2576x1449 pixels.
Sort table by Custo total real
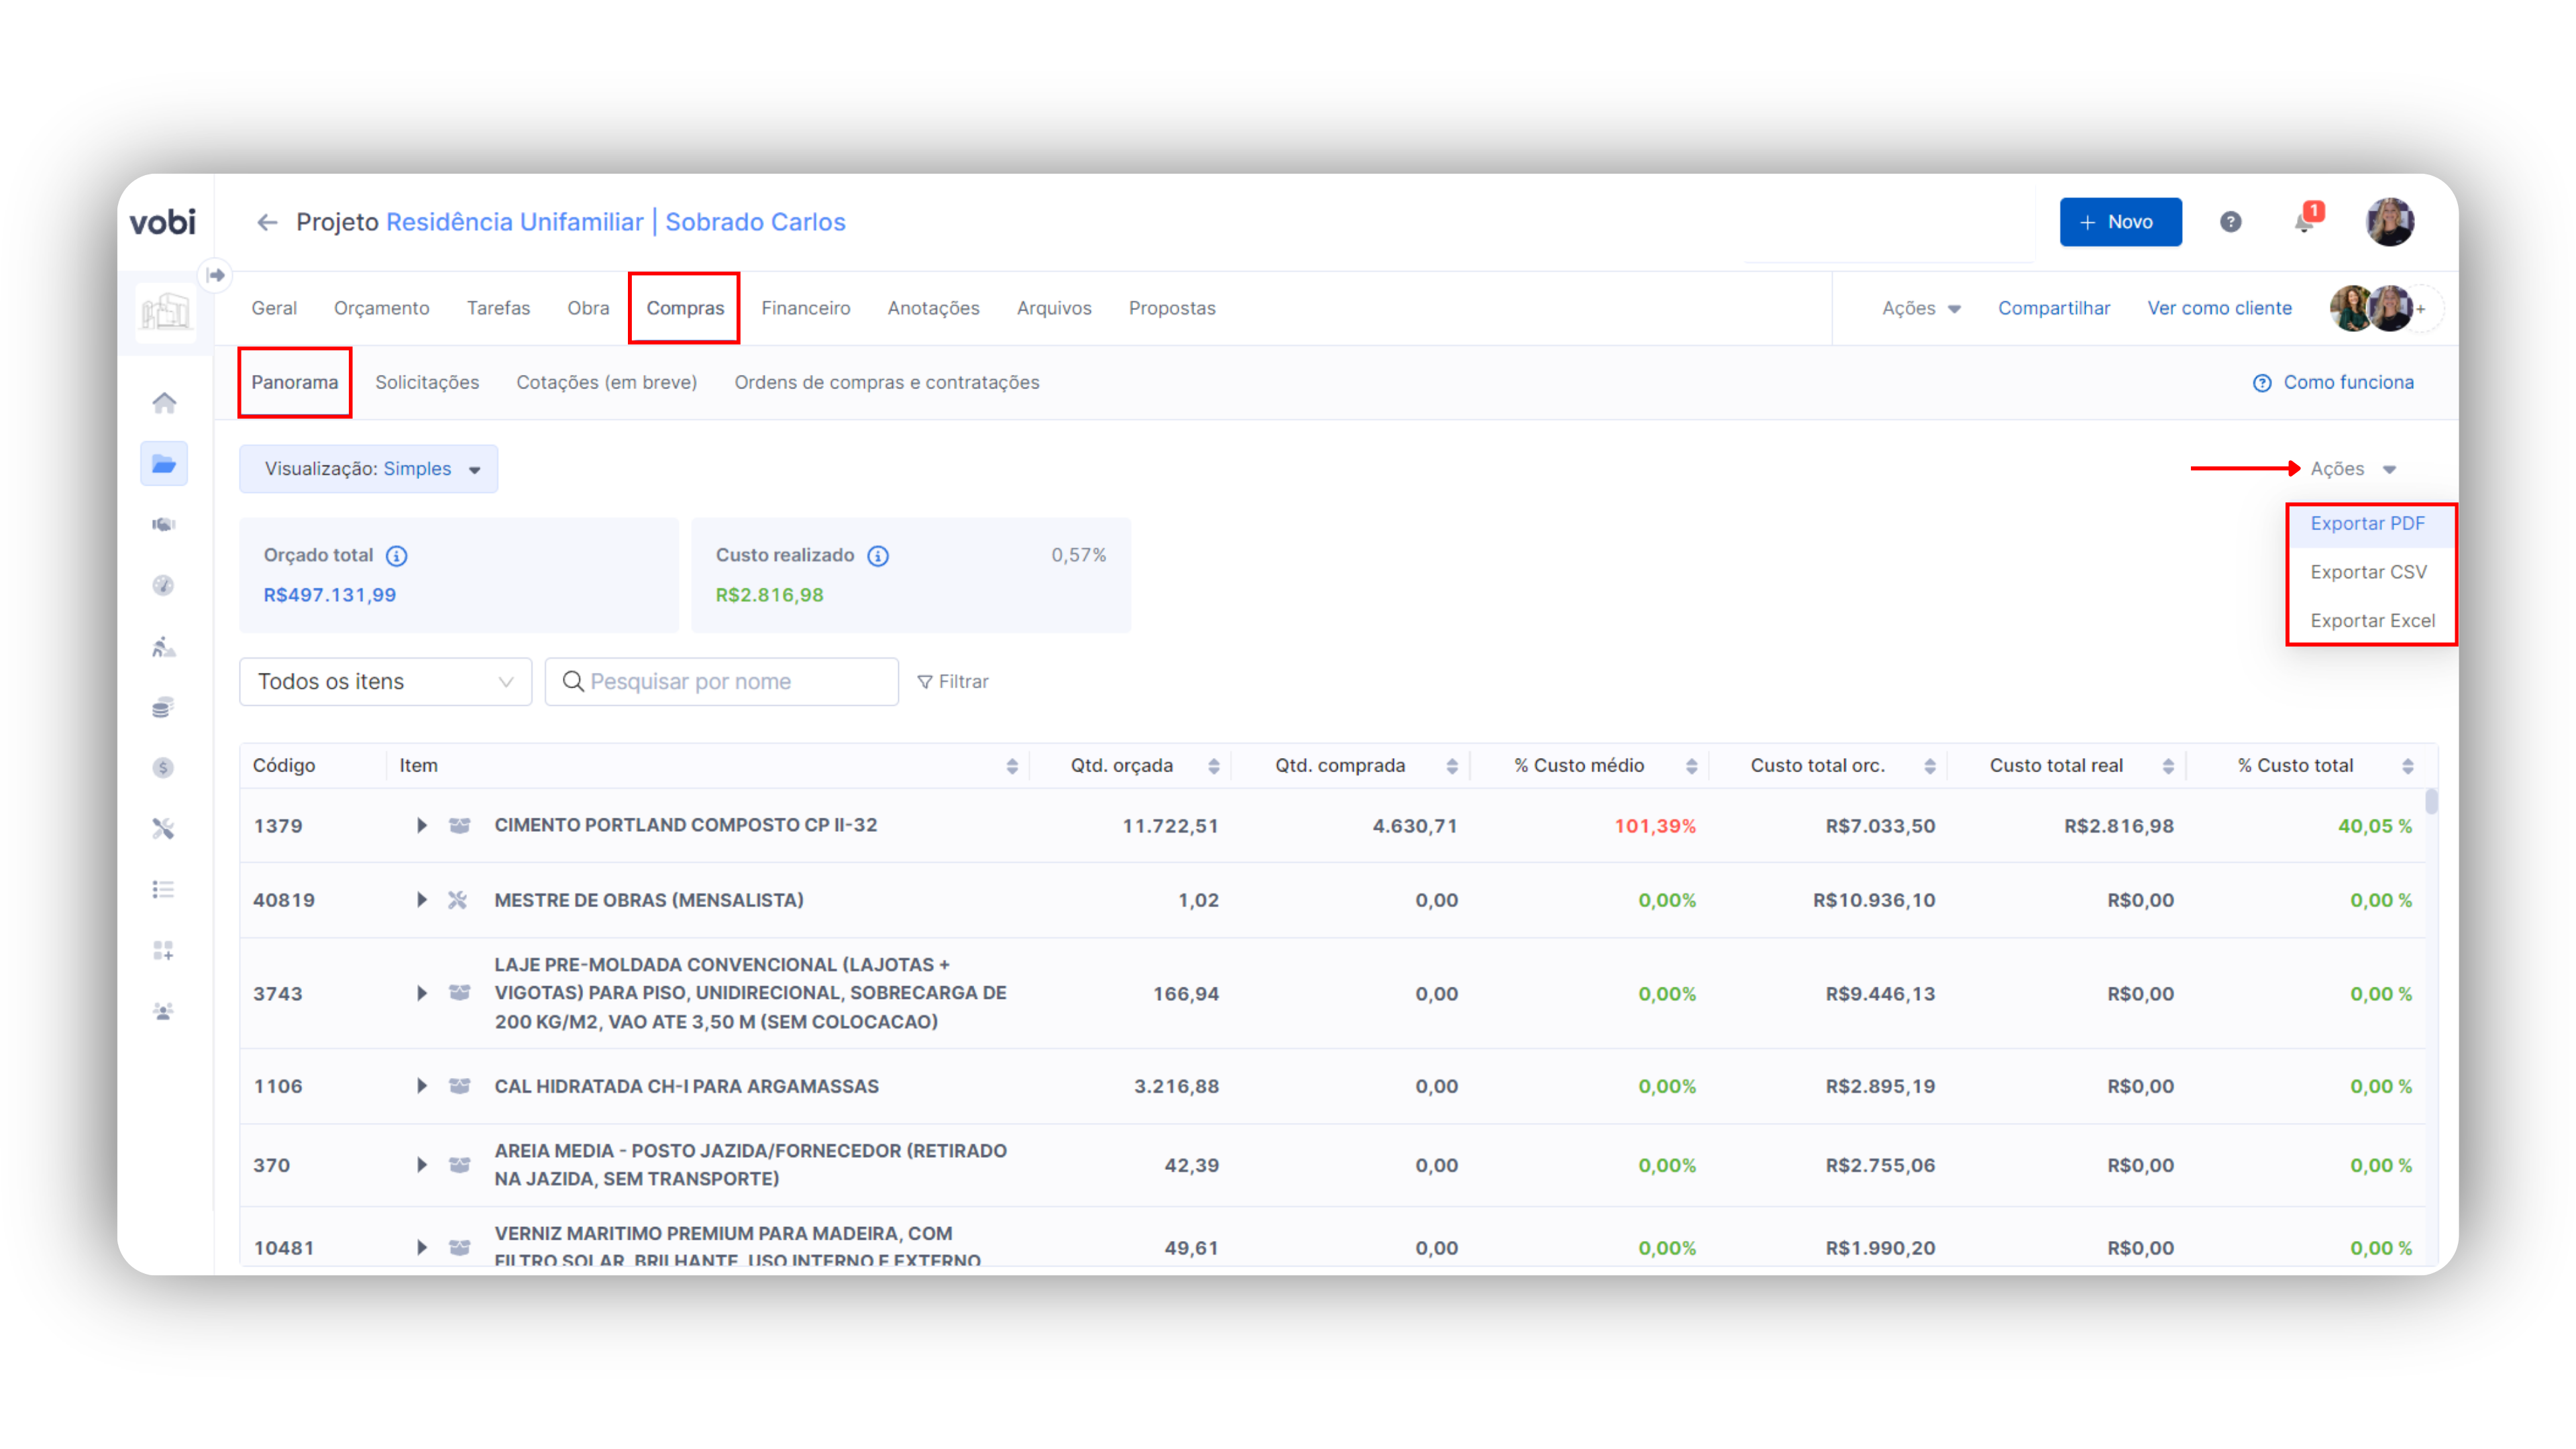[2167, 766]
